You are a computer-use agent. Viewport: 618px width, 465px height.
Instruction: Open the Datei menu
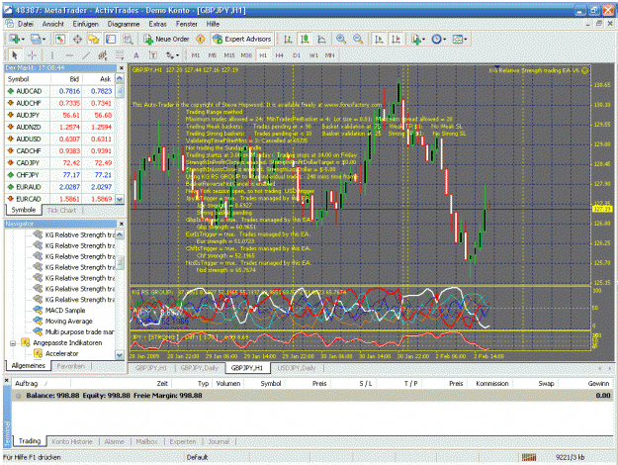(26, 24)
